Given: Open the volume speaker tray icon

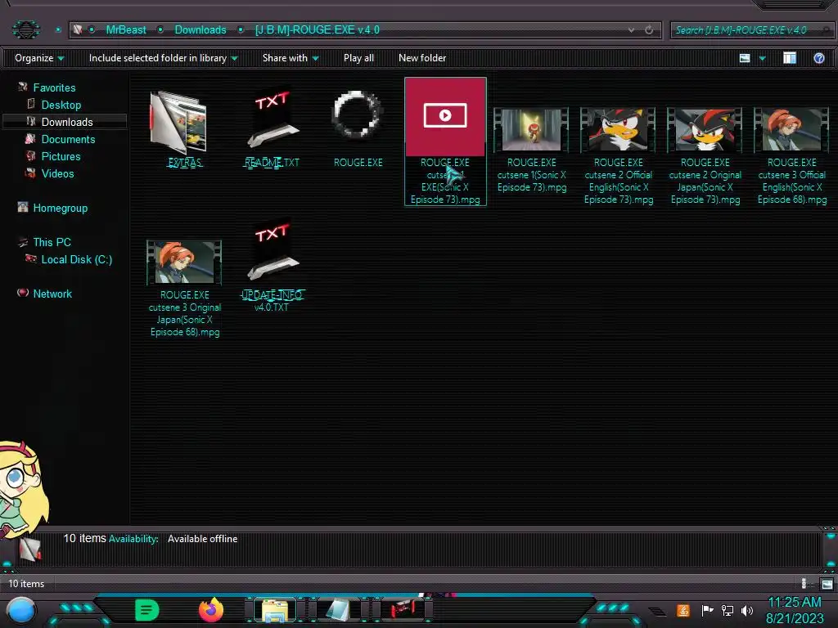Looking at the screenshot, I should [x=747, y=610].
